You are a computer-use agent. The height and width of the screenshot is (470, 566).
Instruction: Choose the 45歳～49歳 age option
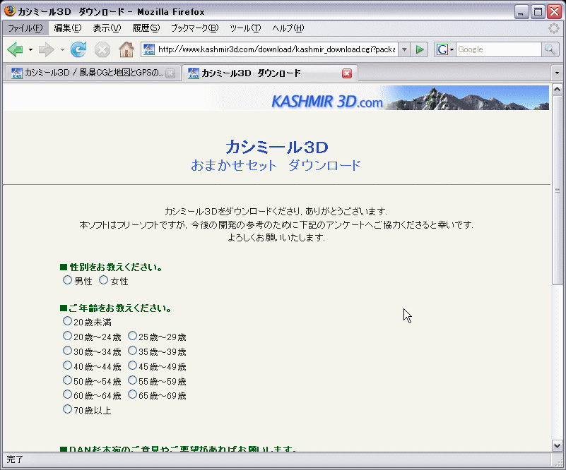click(132, 366)
